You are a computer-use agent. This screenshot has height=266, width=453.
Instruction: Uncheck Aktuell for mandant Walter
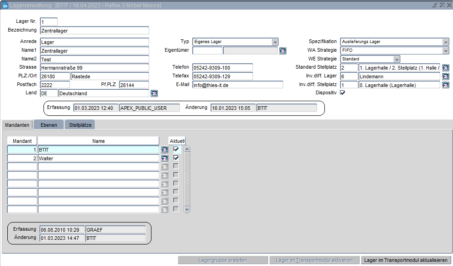click(176, 158)
